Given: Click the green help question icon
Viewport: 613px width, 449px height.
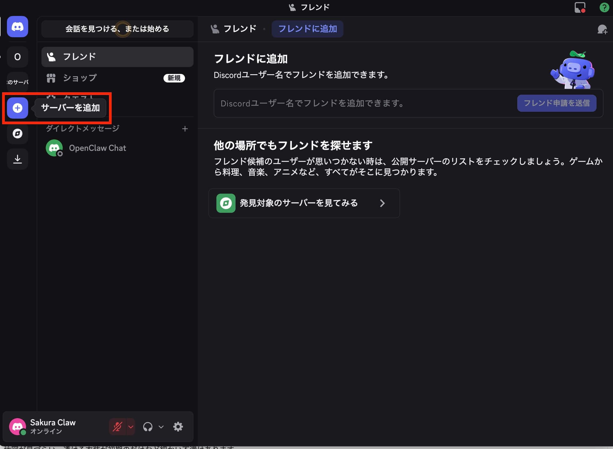Looking at the screenshot, I should click(604, 7).
